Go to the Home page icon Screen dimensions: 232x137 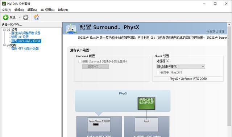[36, 17]
